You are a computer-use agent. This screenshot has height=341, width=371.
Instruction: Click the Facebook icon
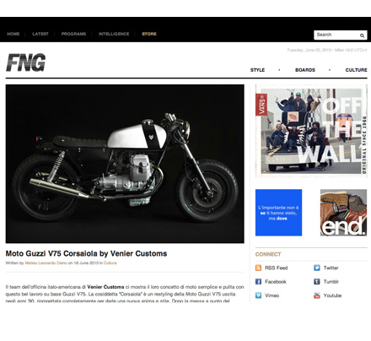[258, 281]
